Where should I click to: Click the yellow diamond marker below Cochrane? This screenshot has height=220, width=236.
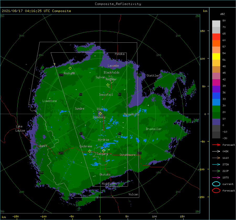(x=90, y=151)
